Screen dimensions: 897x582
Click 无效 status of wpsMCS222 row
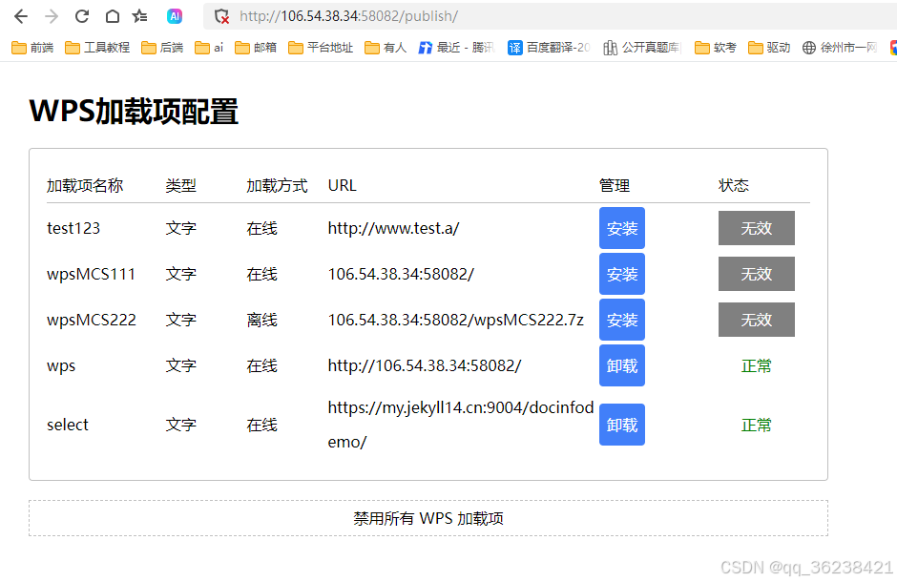(757, 320)
